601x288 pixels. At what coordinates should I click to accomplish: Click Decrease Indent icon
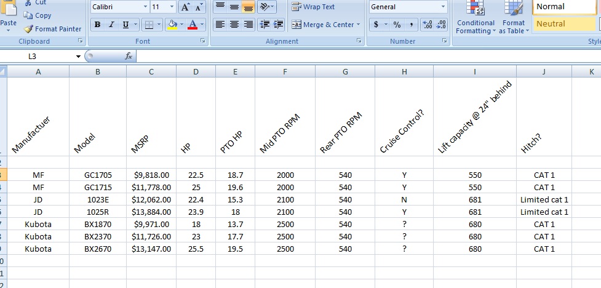coord(265,25)
